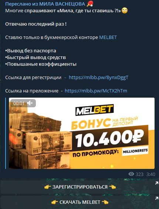Click the ЗАРЕГИСТРИРОВАТЬСЯ button
This screenshot has width=159, height=209.
click(79, 187)
